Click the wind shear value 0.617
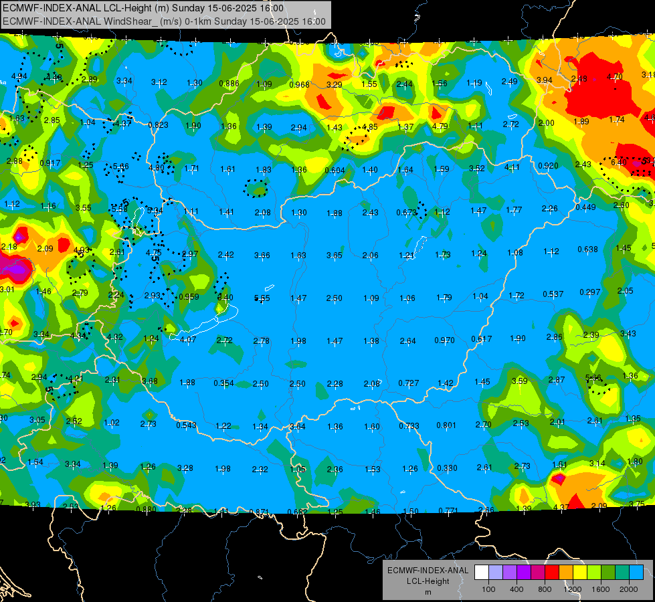The image size is (655, 602). pos(482,339)
